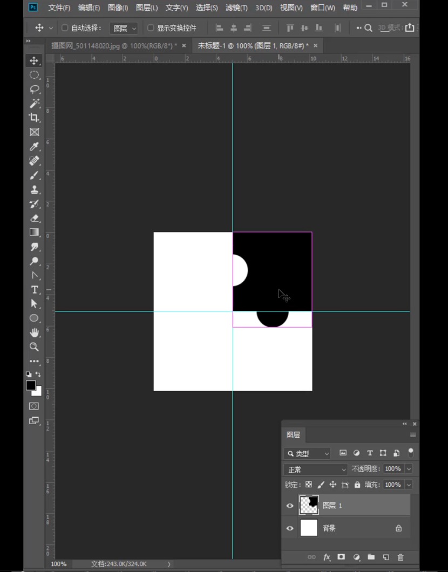The image size is (448, 572).
Task: Activate the Zoom tool in toolbar
Action: tap(35, 347)
